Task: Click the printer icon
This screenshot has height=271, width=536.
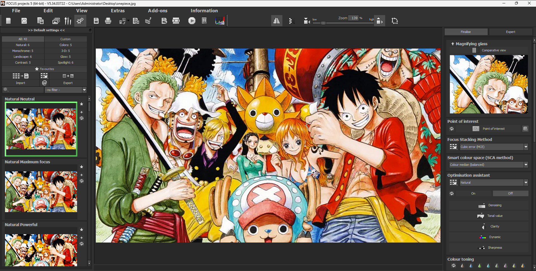Action: pos(108,21)
